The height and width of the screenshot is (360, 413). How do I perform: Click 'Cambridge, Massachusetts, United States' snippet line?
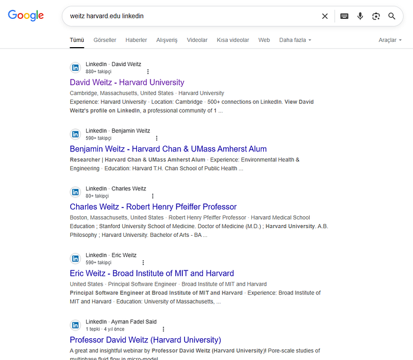(147, 93)
